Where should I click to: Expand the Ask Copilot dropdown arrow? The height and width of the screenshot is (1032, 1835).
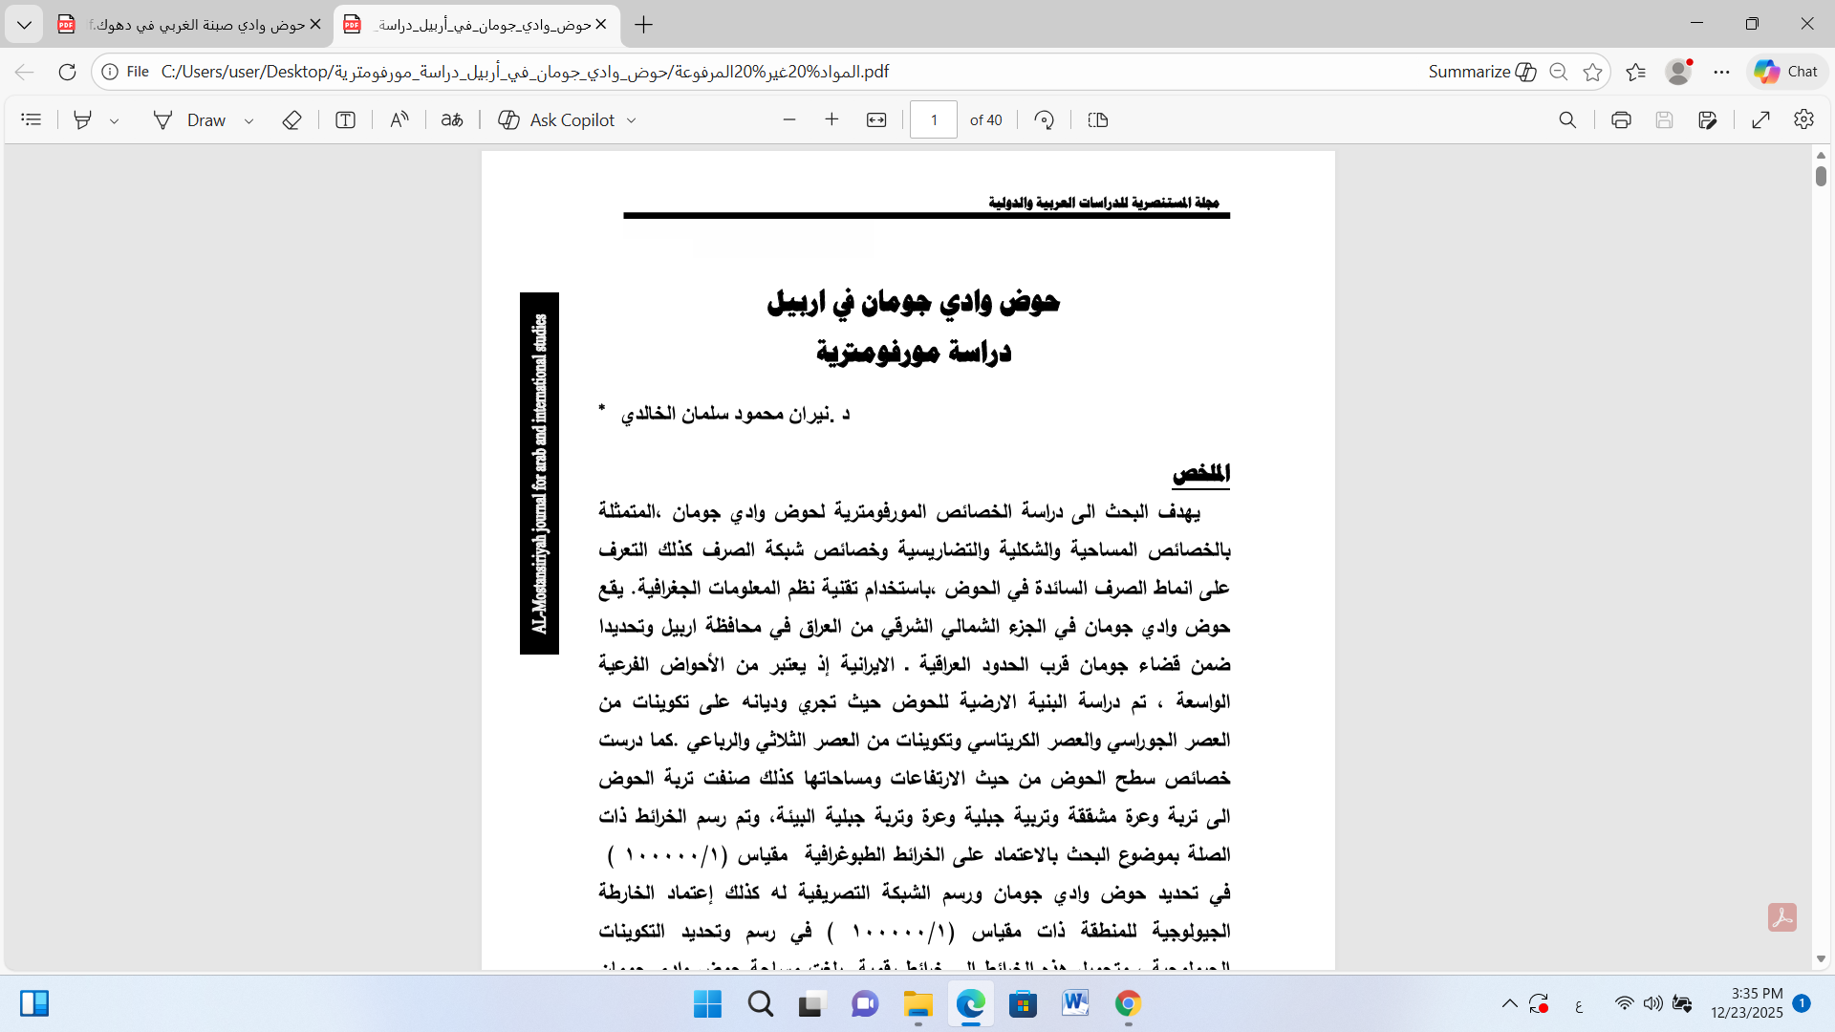pos(631,120)
